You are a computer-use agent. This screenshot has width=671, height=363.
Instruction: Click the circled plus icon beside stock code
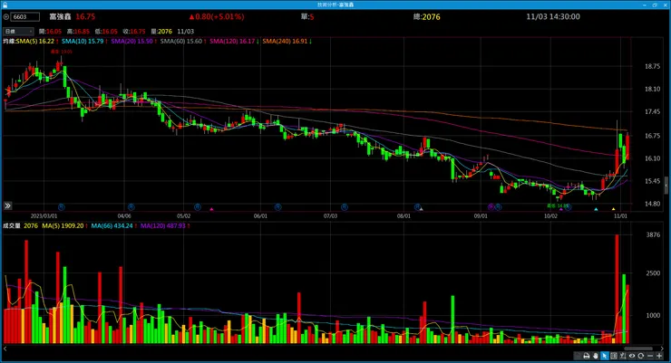pos(6,17)
